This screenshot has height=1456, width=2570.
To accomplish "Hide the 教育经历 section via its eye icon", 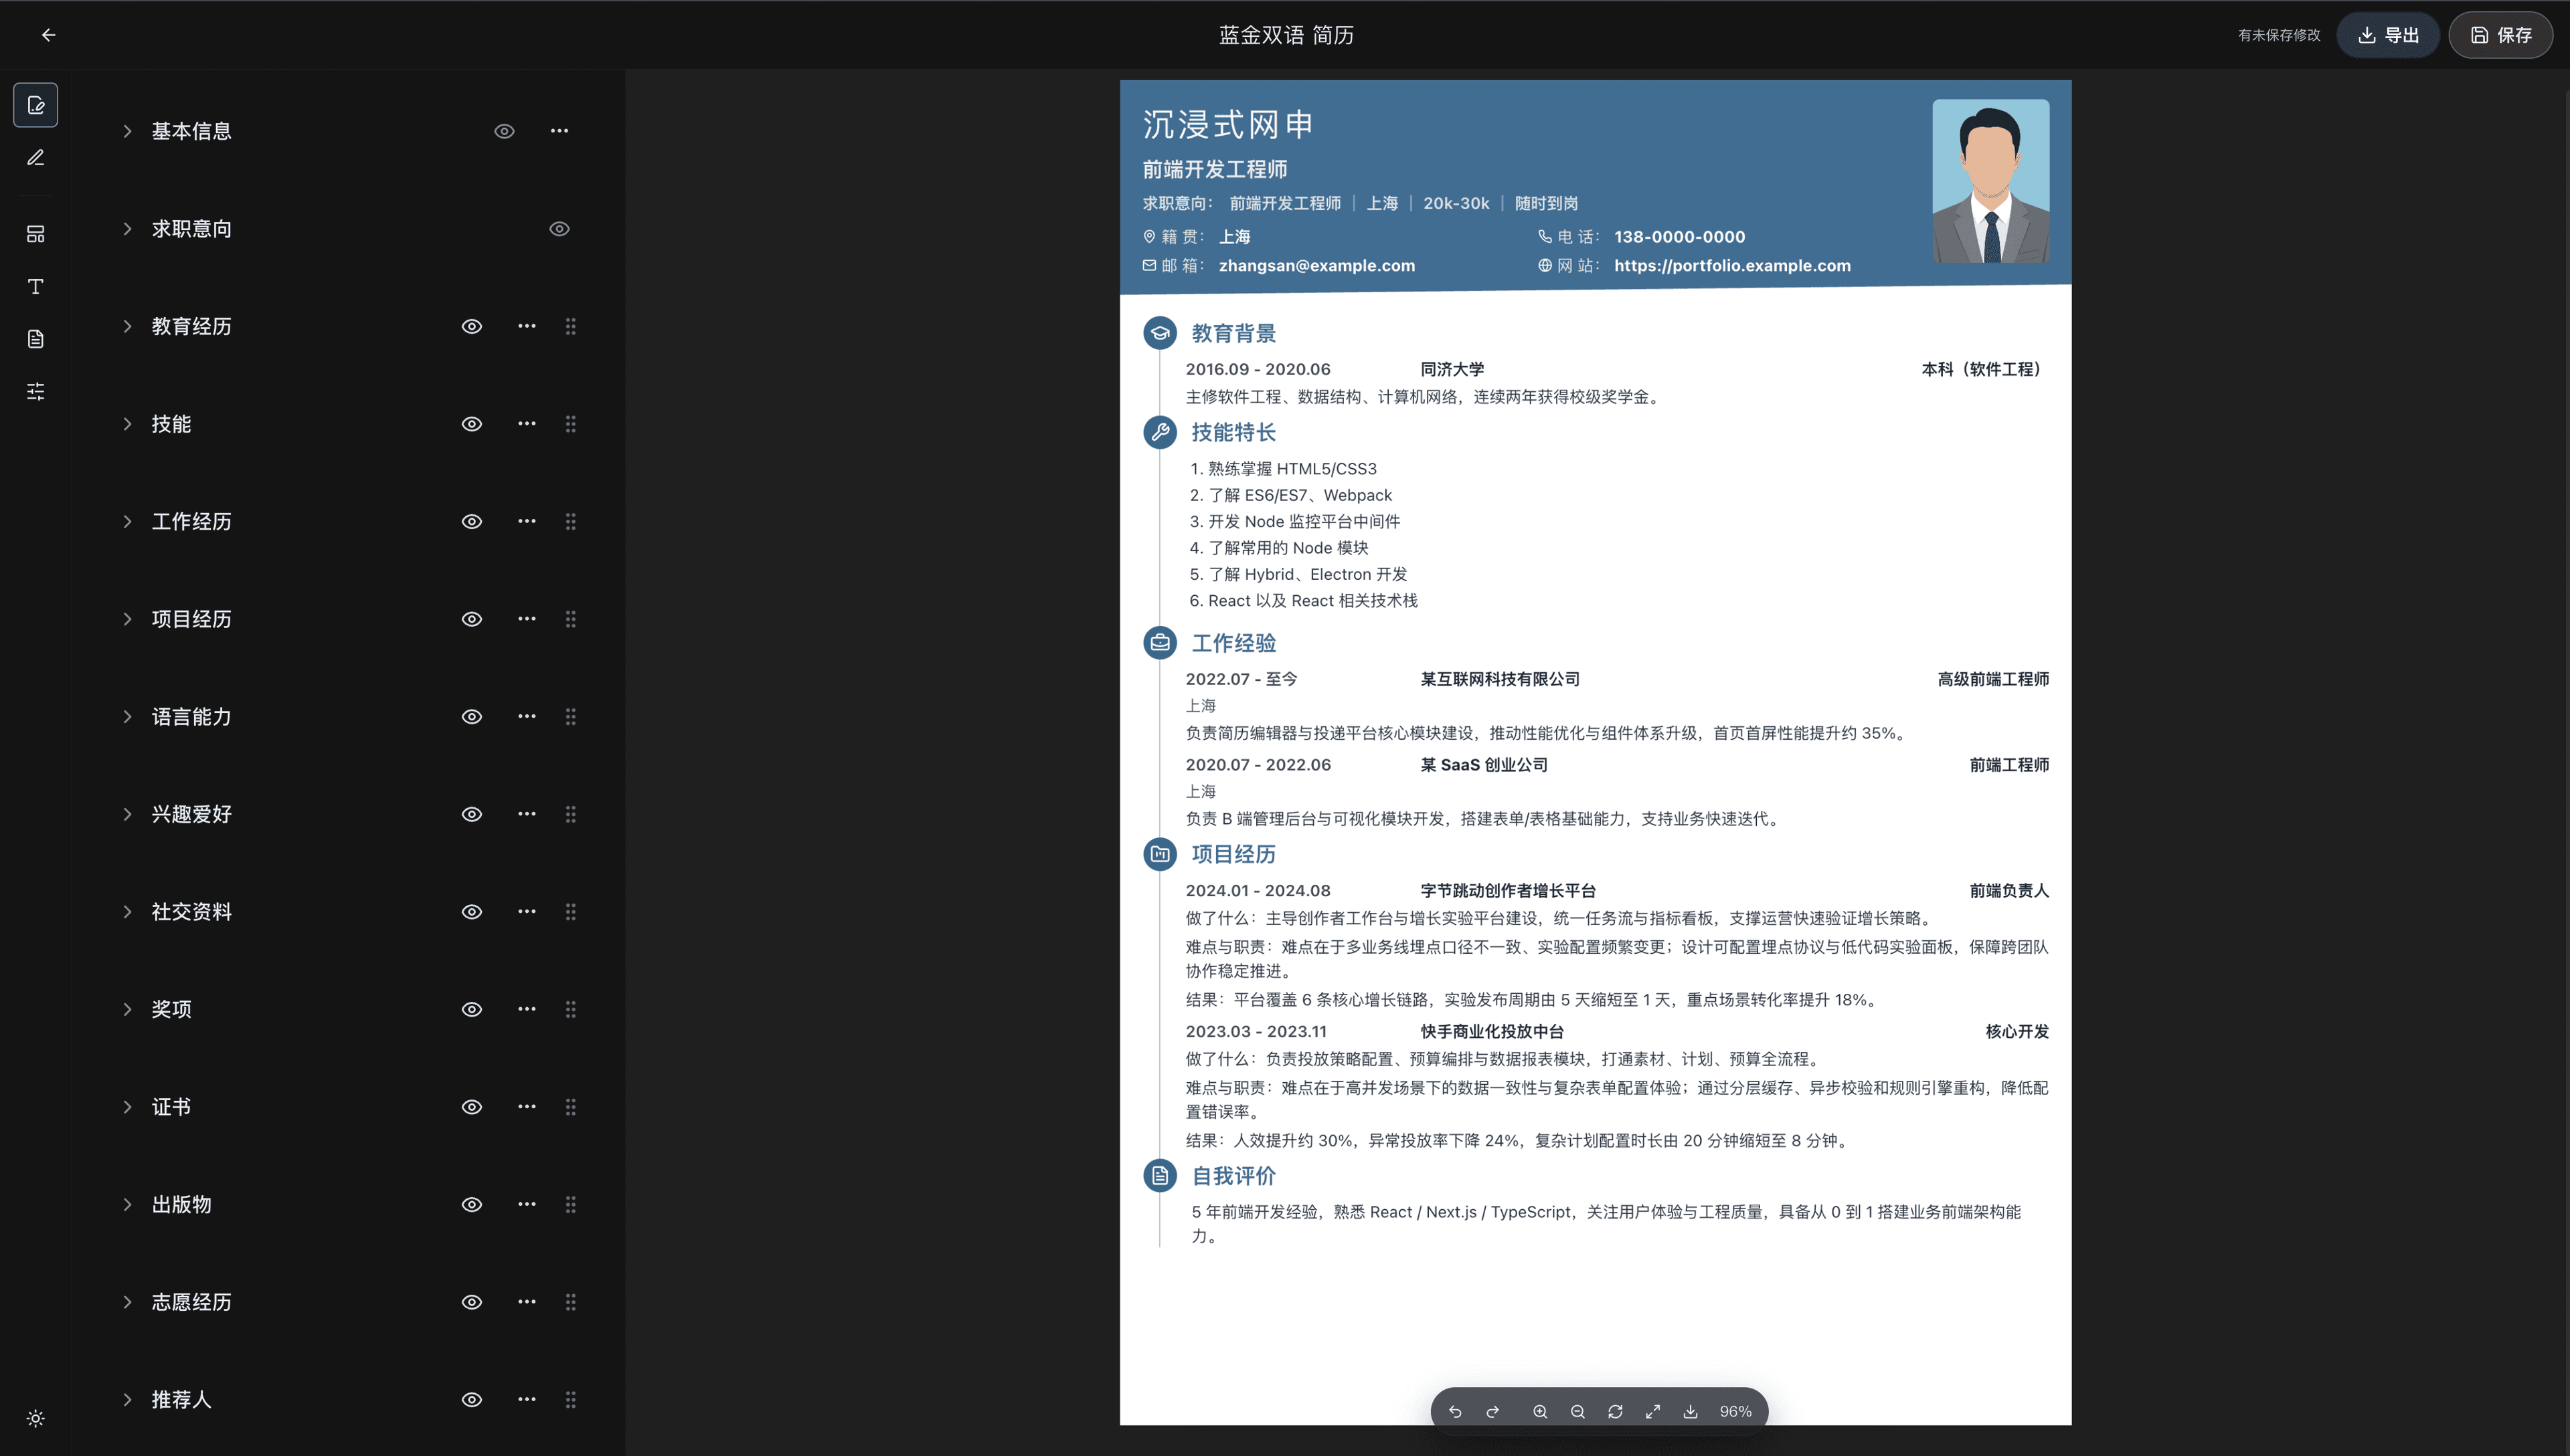I will tap(473, 326).
